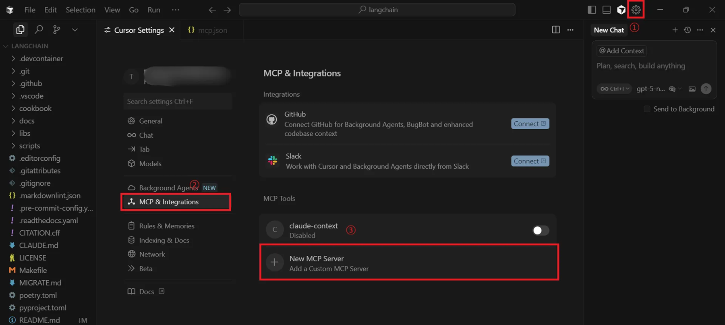This screenshot has height=325, width=725.
Task: Click the split editor icon
Action: pyautogui.click(x=555, y=30)
